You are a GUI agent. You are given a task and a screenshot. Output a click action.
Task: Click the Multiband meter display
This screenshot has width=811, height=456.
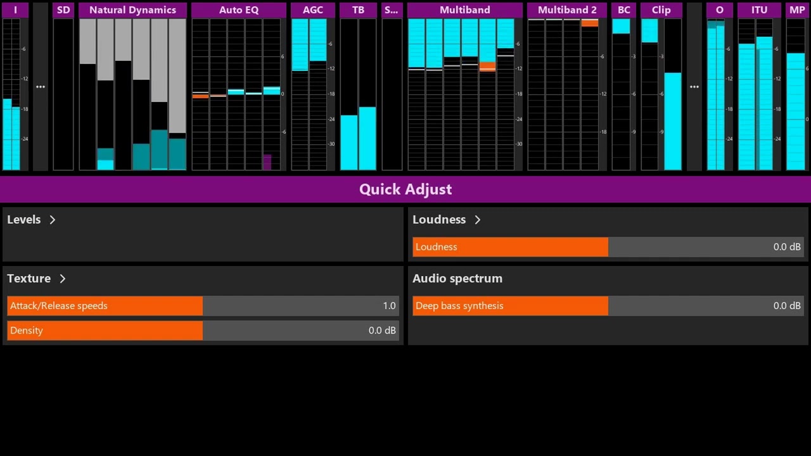point(465,94)
